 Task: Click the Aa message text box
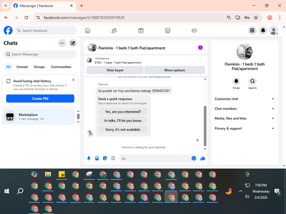point(156,158)
